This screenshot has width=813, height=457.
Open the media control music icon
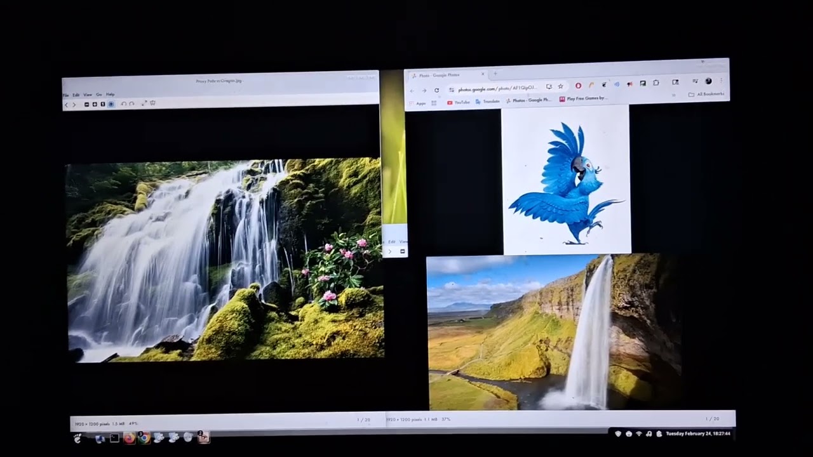point(695,81)
